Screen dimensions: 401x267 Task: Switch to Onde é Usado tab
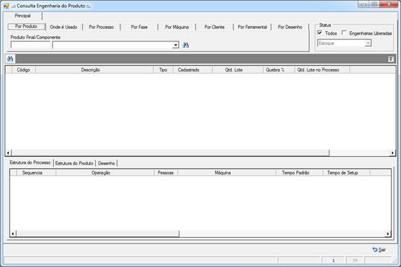coord(64,27)
